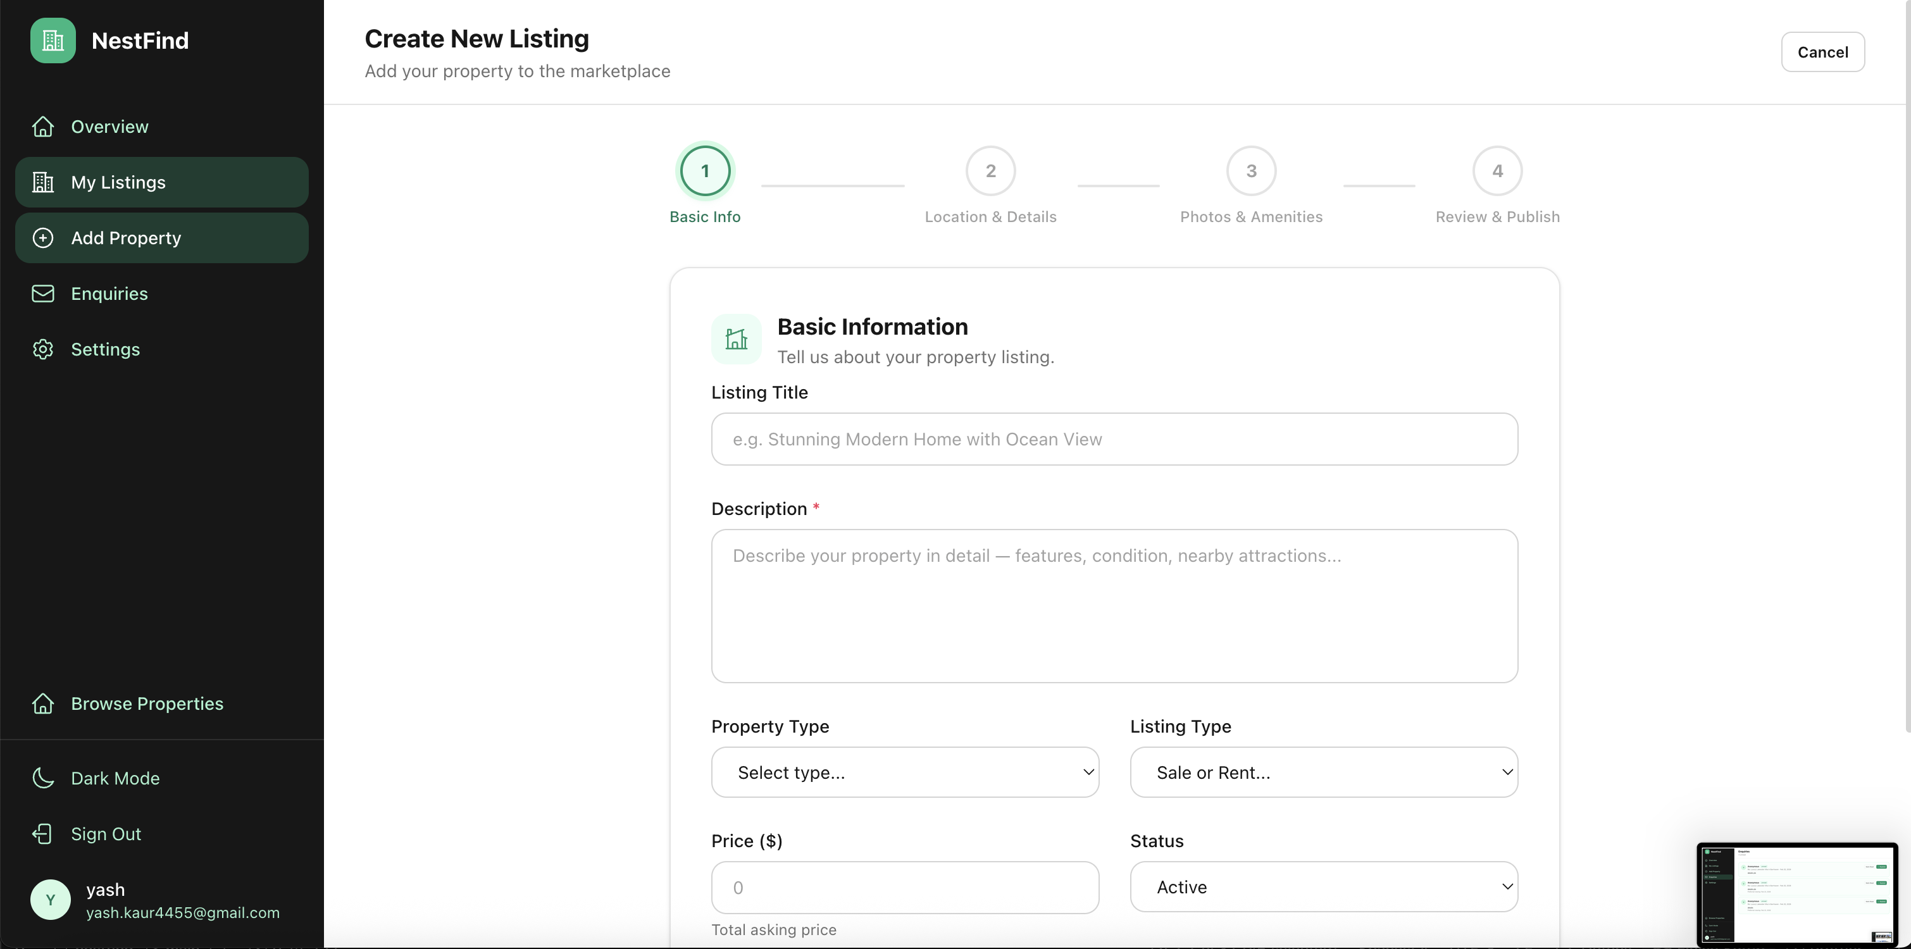Click the My Listings building icon
1911x949 pixels.
[42, 182]
